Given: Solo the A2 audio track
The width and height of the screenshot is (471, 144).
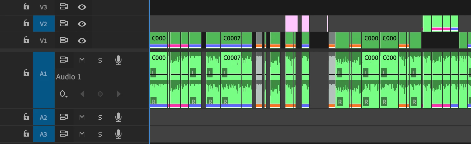Looking at the screenshot, I should pos(100,117).
